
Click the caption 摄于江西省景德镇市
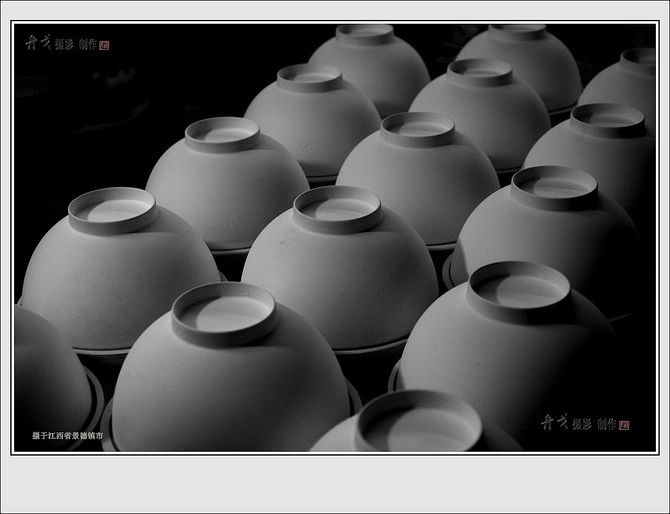click(67, 436)
